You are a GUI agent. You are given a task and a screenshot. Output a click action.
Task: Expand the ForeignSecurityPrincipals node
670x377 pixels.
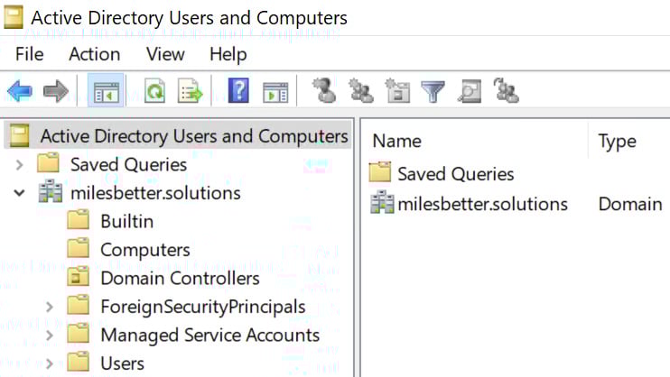pos(50,307)
